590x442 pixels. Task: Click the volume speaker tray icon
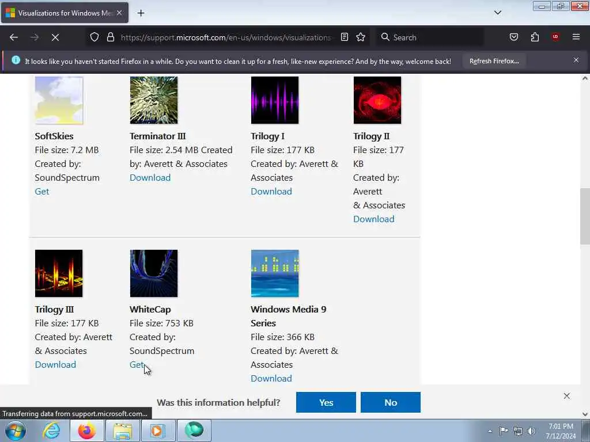tap(531, 431)
